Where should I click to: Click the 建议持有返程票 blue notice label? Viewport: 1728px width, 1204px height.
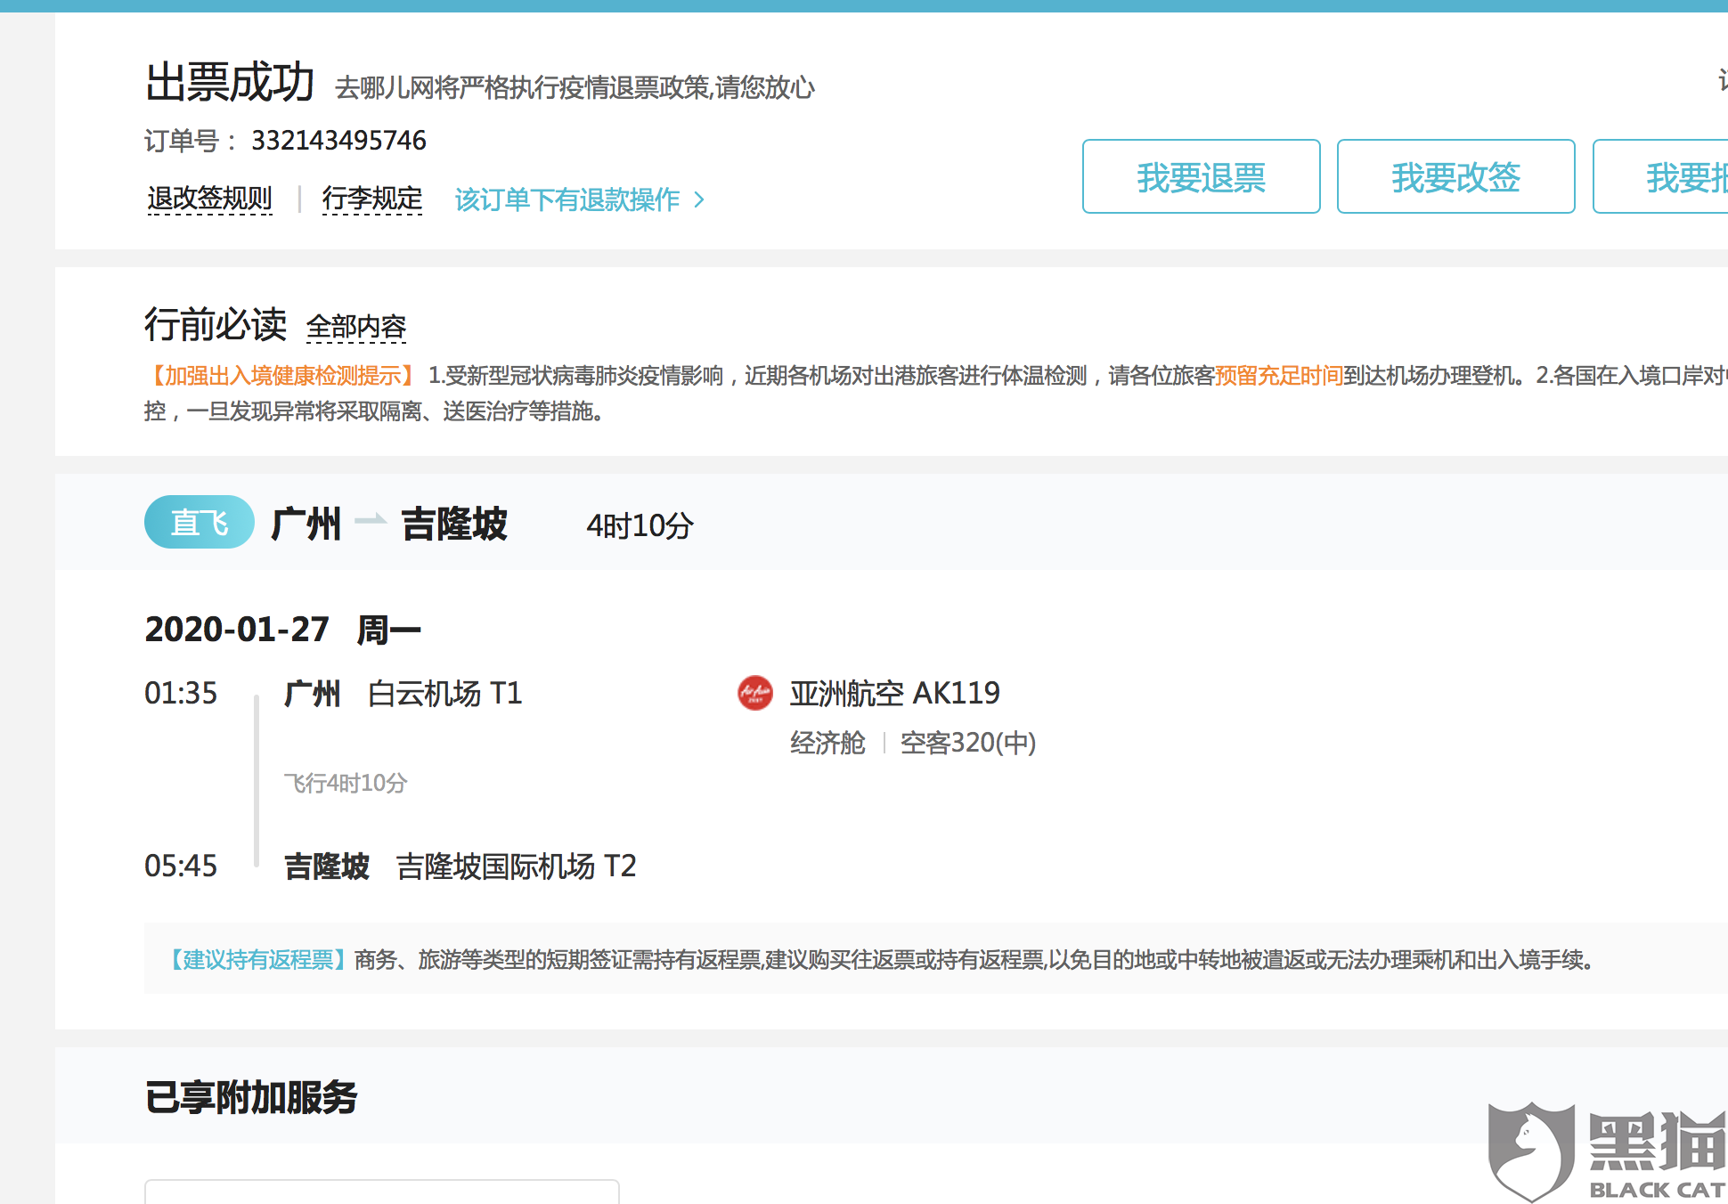[257, 959]
